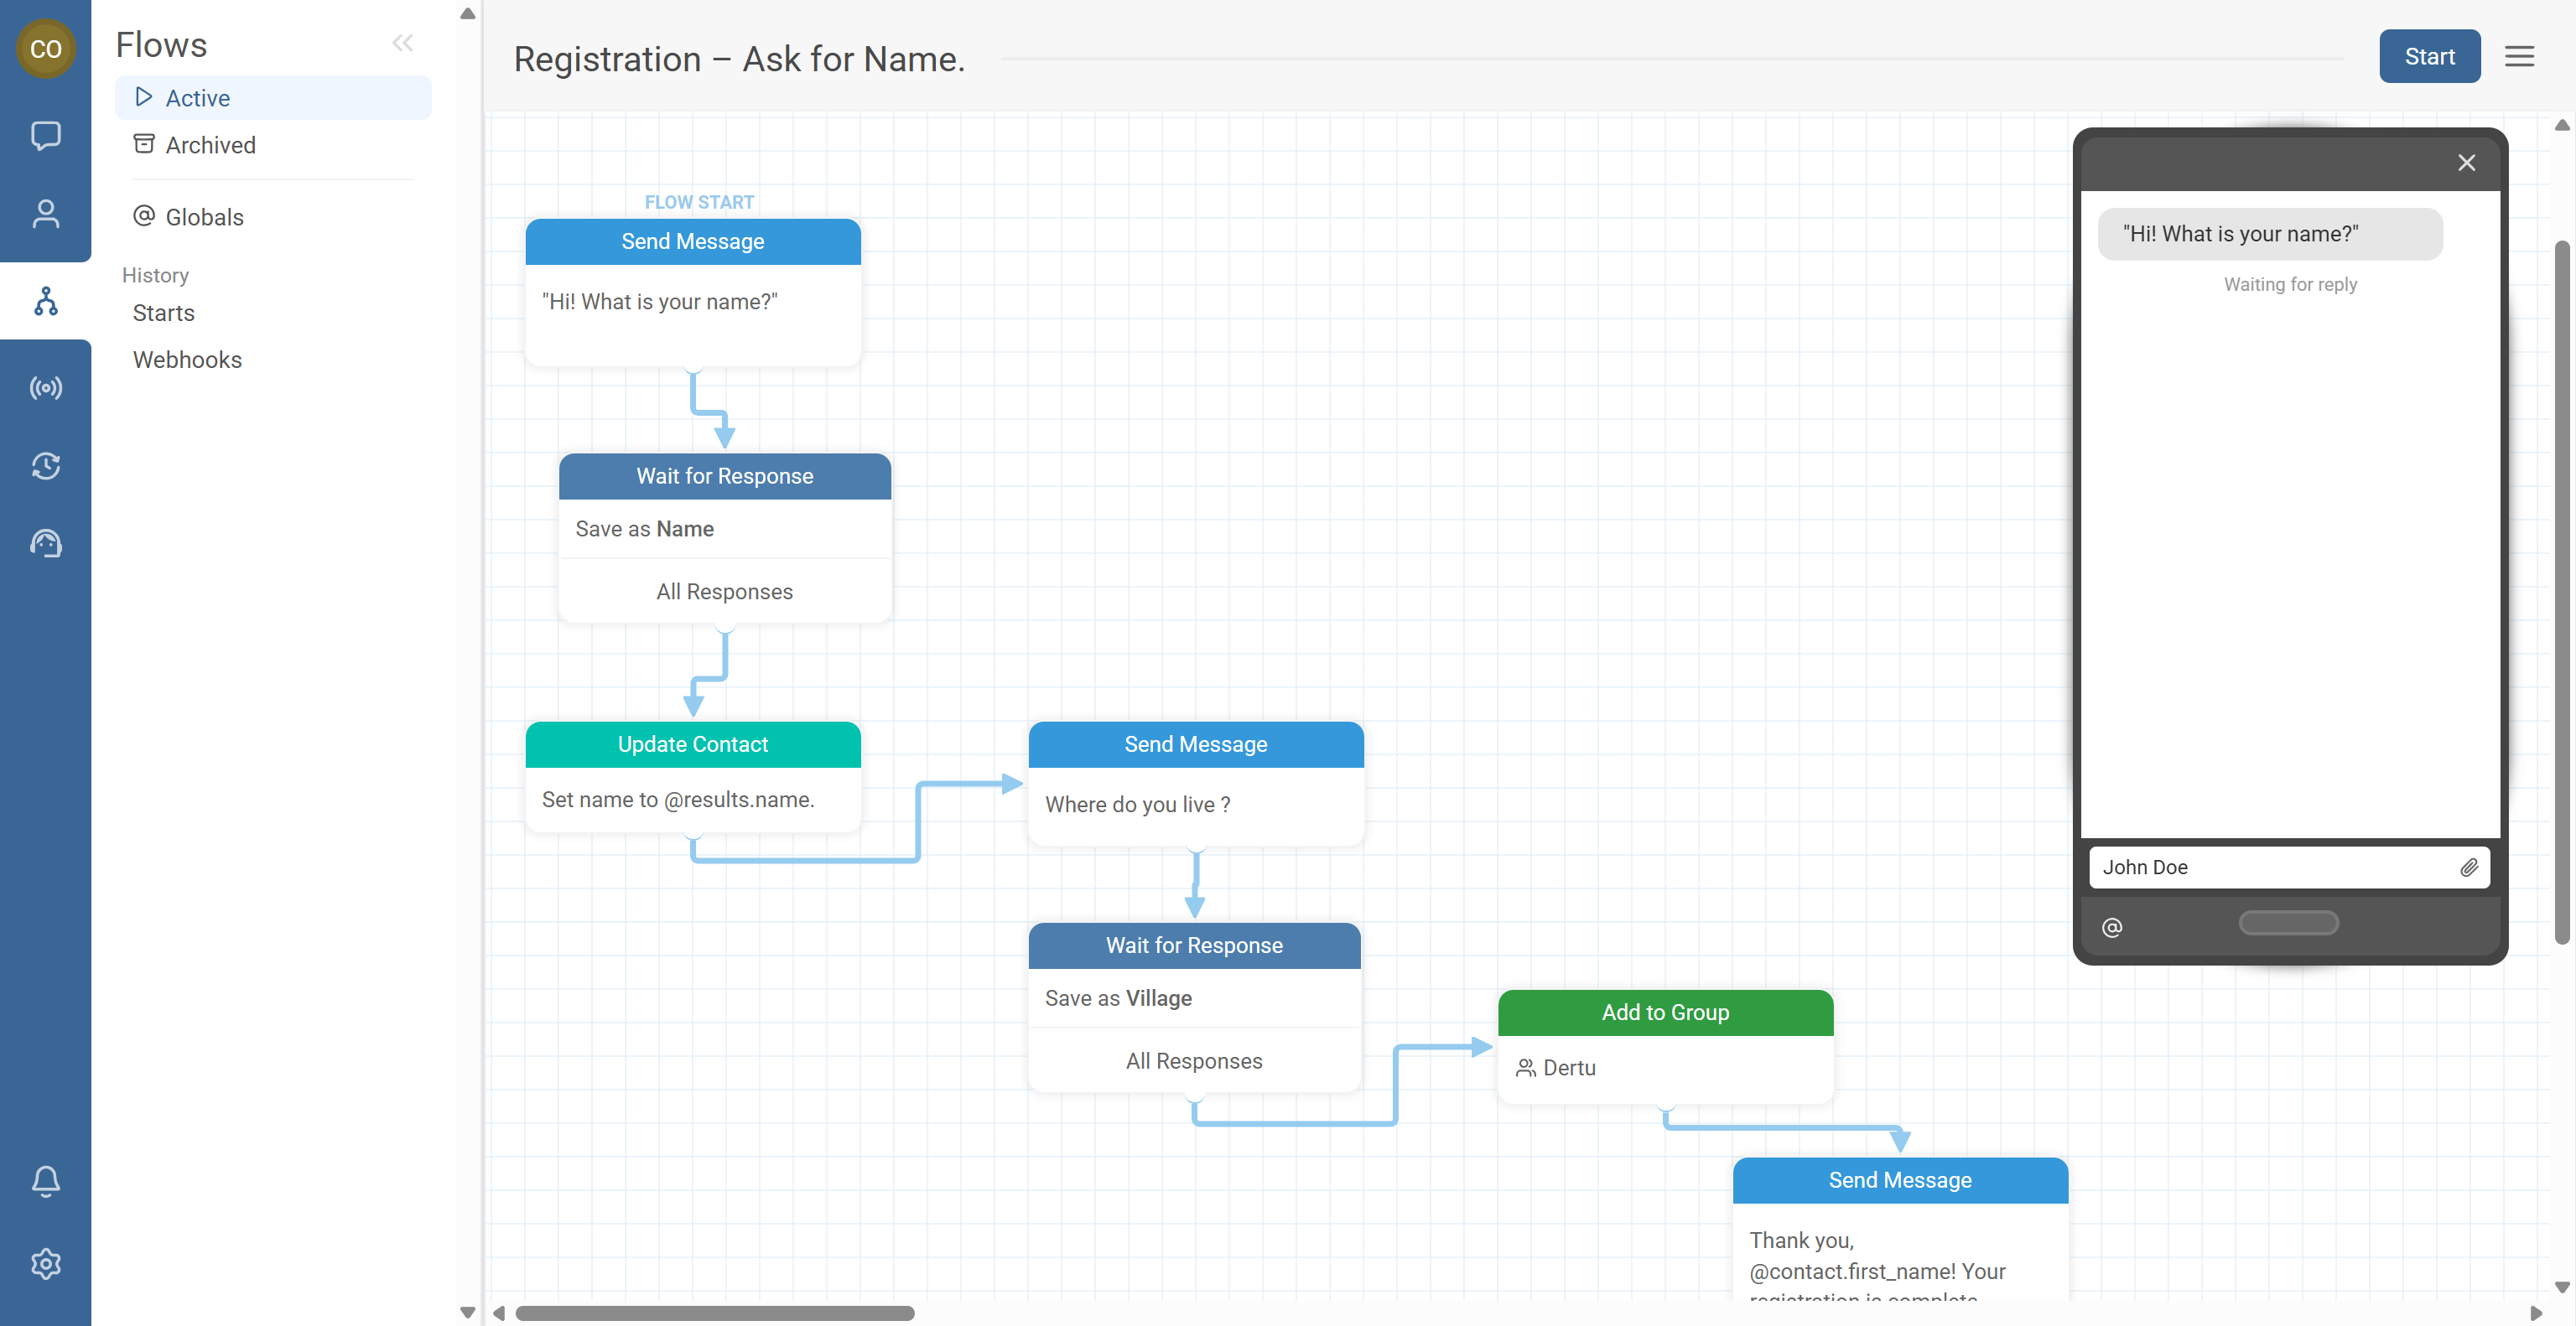Open notifications bell icon
Viewport: 2576px width, 1326px height.
pyautogui.click(x=45, y=1181)
